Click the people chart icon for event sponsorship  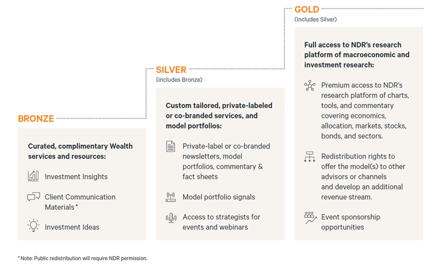point(310,218)
